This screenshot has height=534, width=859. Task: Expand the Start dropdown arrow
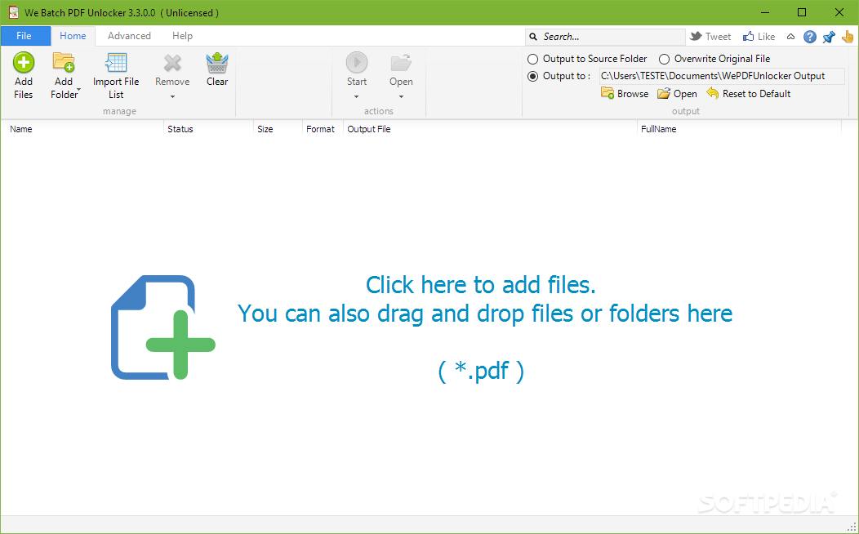tap(357, 97)
